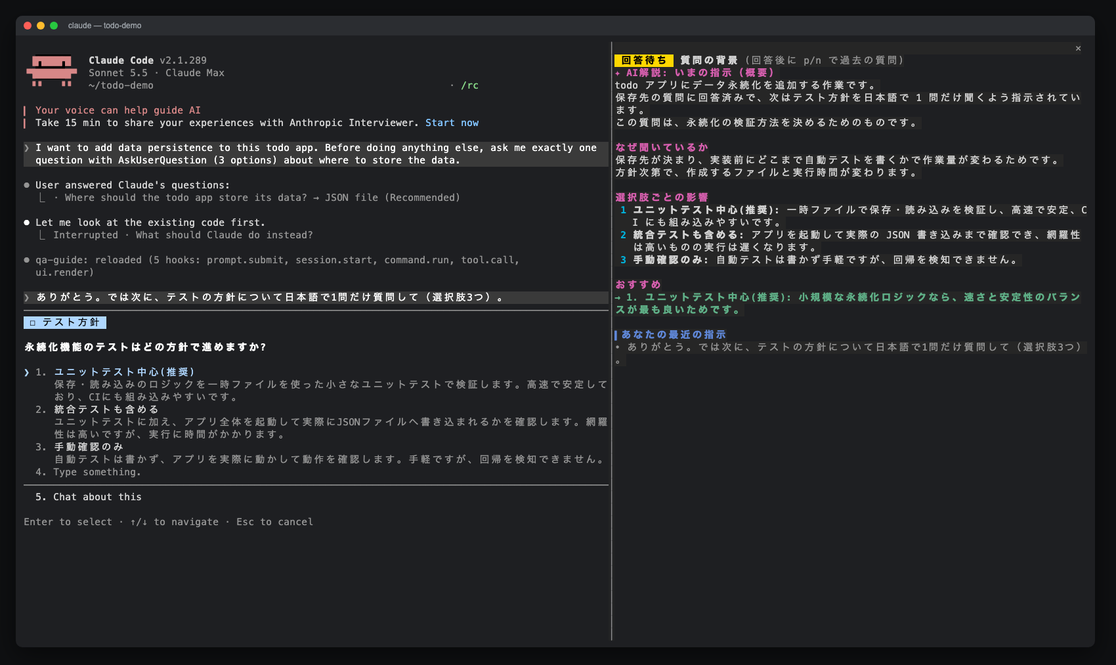Click the question 永続化機能のテストはどの方針で進めますか?
Viewport: 1116px width, 665px height.
tap(145, 347)
